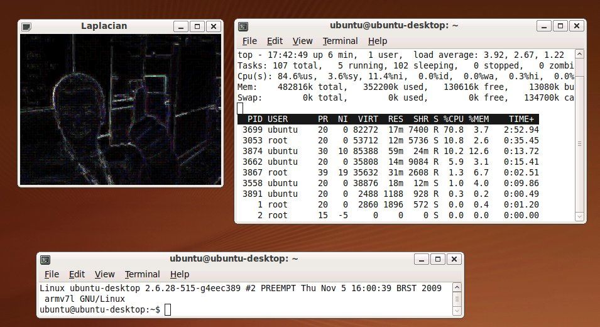
Task: Click the Laplacian edge-detected video image
Action: [x=121, y=109]
